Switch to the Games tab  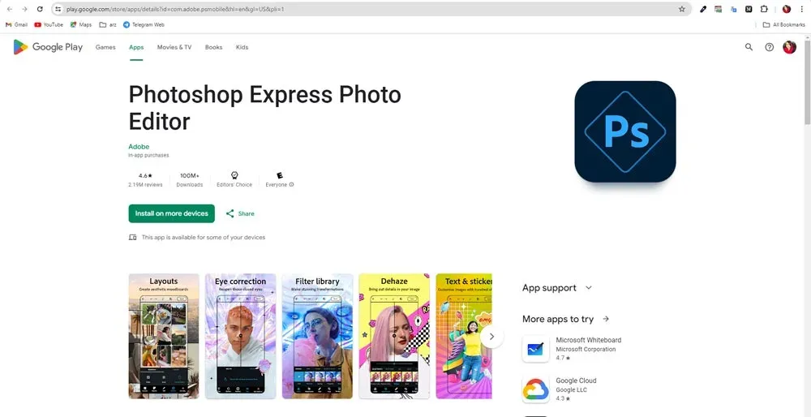pos(105,47)
